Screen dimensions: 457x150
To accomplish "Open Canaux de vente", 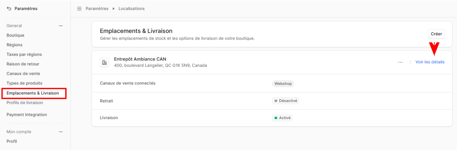I will click(23, 73).
